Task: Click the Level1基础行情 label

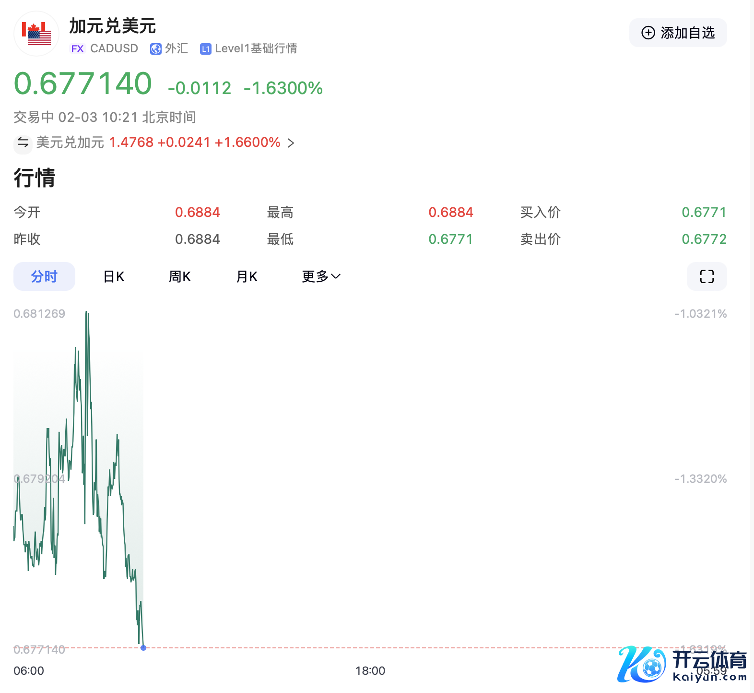Action: pyautogui.click(x=256, y=48)
